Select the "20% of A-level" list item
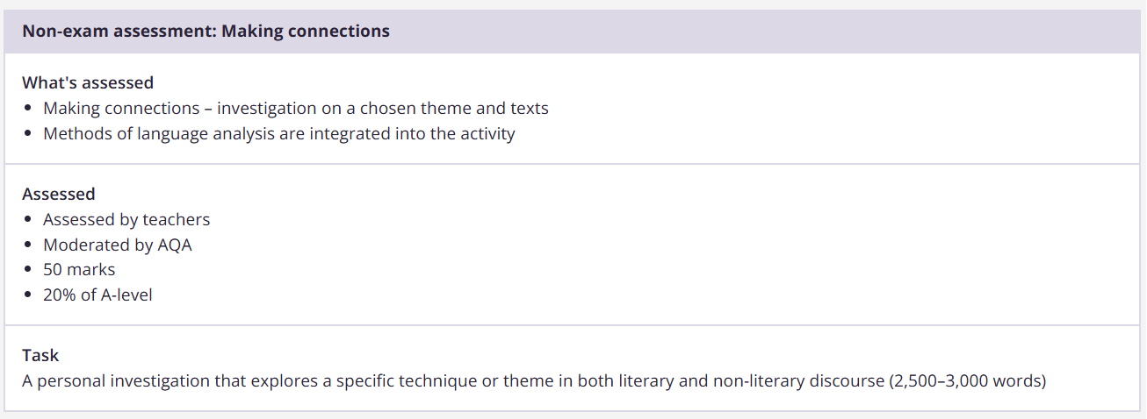Screen dimensions: 1147x419 click(x=97, y=295)
